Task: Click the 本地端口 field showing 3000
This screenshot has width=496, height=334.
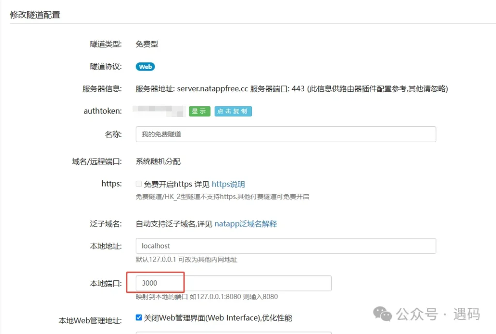Action: (233, 283)
